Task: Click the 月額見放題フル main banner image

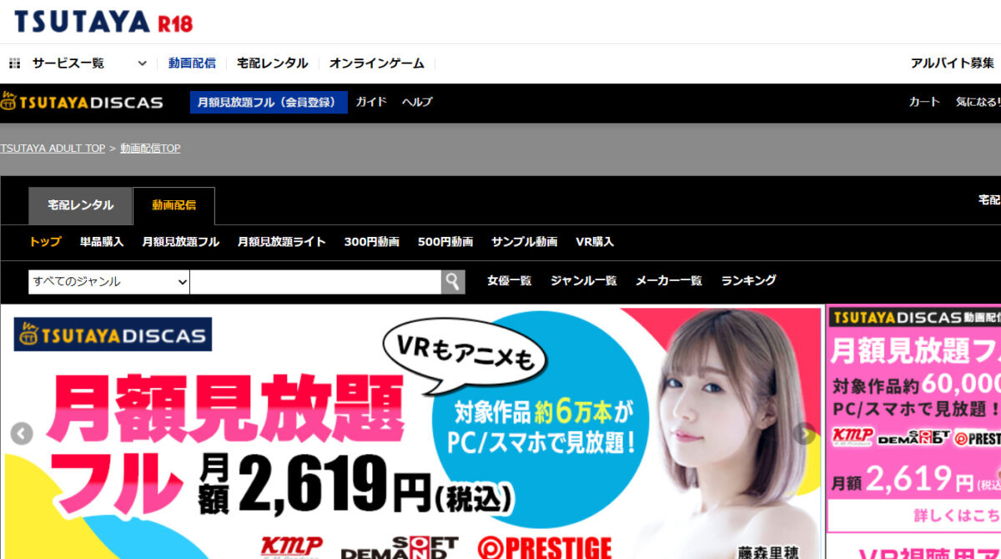Action: tap(413, 434)
